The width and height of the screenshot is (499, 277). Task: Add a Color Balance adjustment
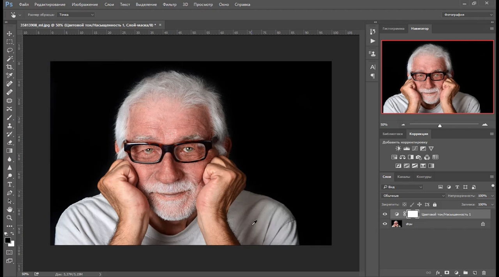coord(402,157)
